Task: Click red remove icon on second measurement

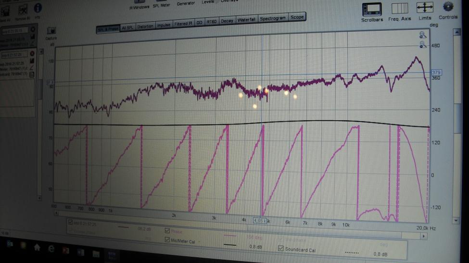Action: pyautogui.click(x=32, y=53)
